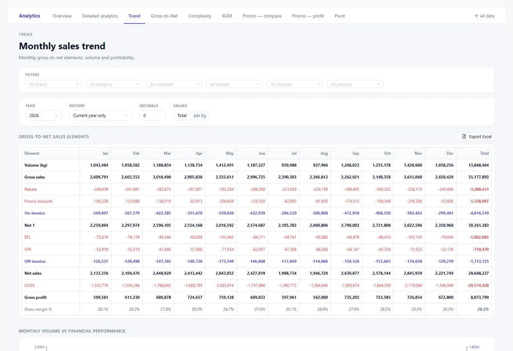Click the Dec column header
Image resolution: width=513 pixels, height=351 pixels.
[x=441, y=153]
